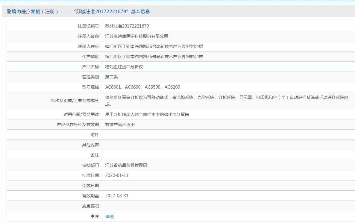
Task: Click the 有源产品不适用 storage value
Action: (x=120, y=125)
